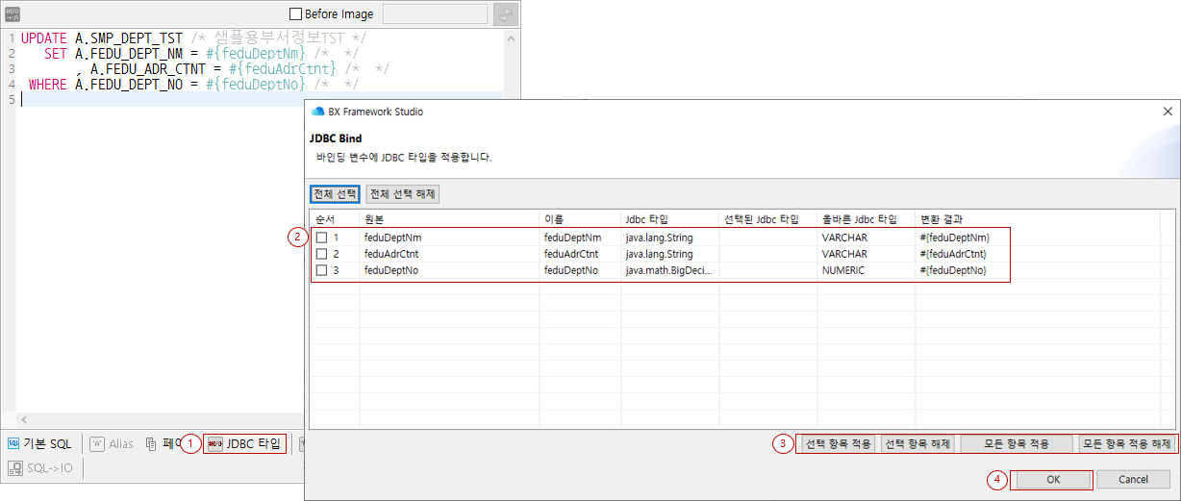Image resolution: width=1181 pixels, height=501 pixels.
Task: Click 선택 항목 해제 button
Action: point(917,444)
